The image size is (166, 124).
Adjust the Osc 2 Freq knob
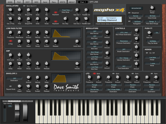click(10, 19)
